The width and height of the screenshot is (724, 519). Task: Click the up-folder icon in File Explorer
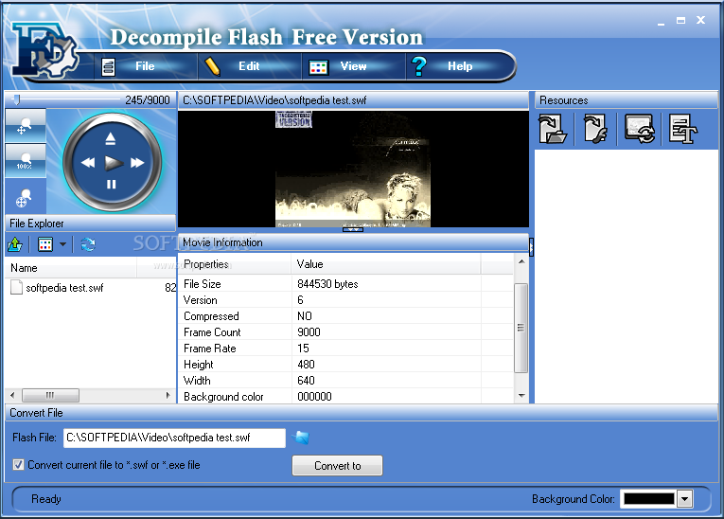click(x=16, y=244)
